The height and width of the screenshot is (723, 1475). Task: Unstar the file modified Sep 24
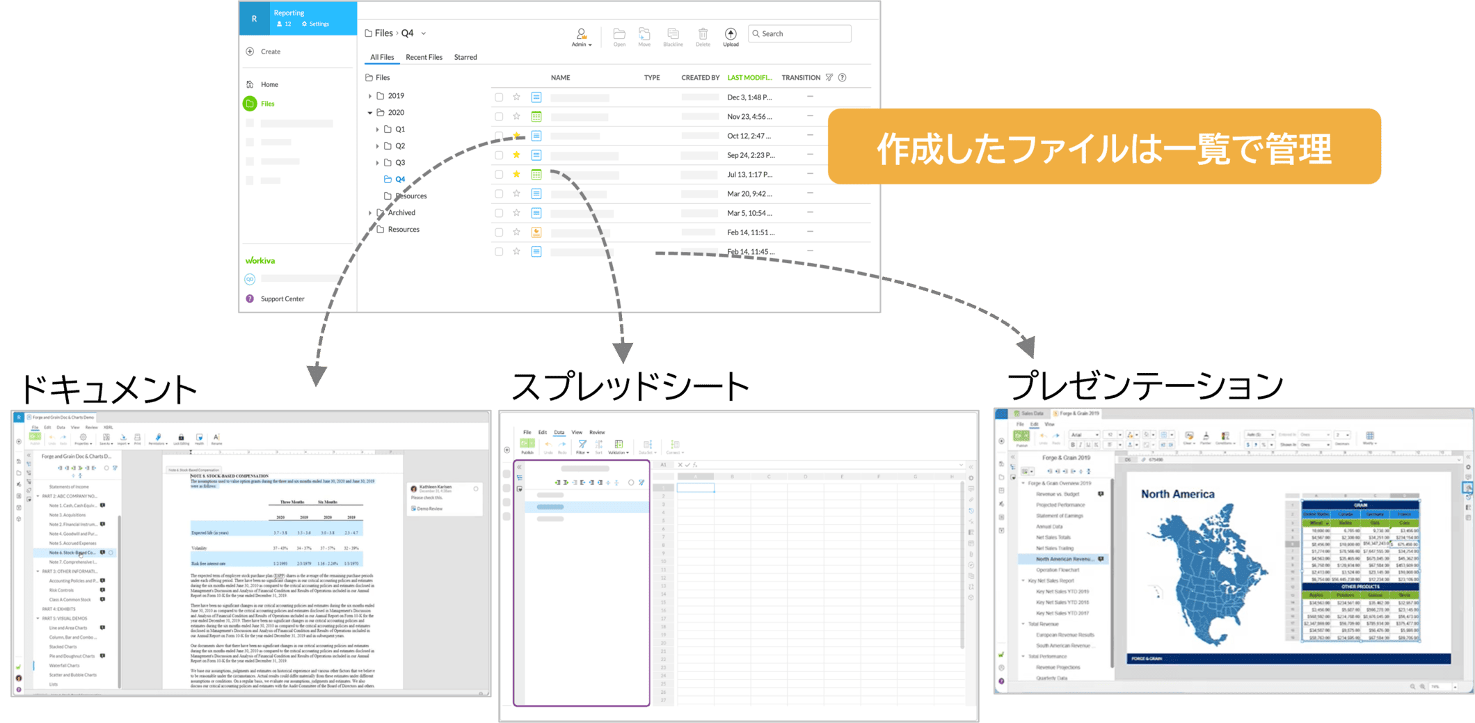pos(516,155)
